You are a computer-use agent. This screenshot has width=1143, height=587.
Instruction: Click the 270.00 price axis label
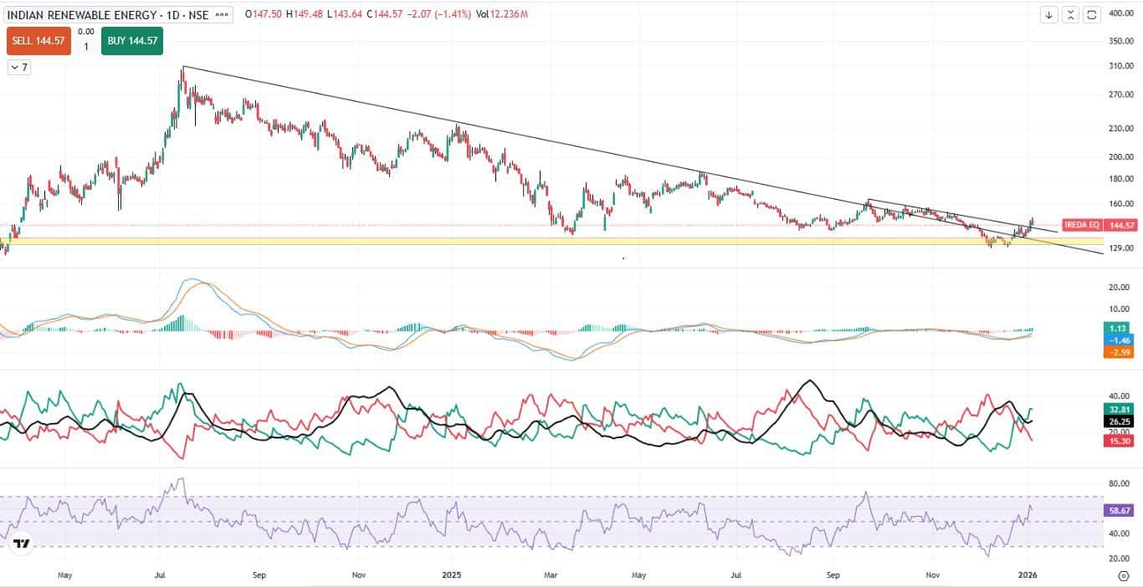[1120, 94]
